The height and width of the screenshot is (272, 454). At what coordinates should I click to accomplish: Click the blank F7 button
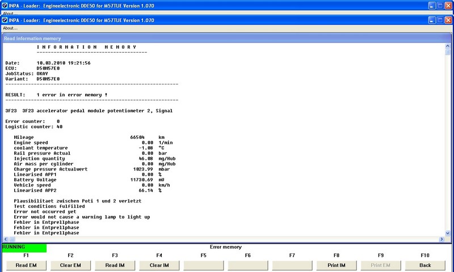(x=292, y=265)
